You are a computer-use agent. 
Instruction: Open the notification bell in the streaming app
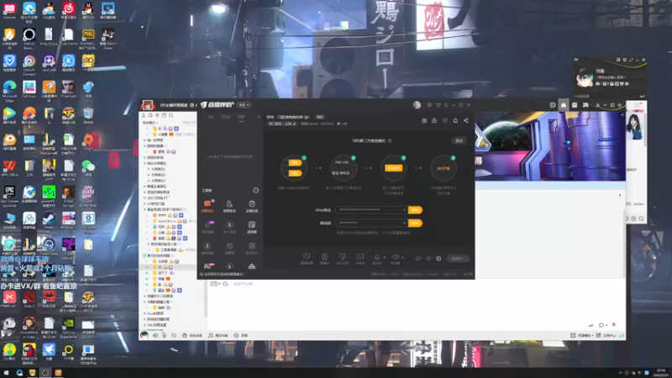[x=455, y=121]
